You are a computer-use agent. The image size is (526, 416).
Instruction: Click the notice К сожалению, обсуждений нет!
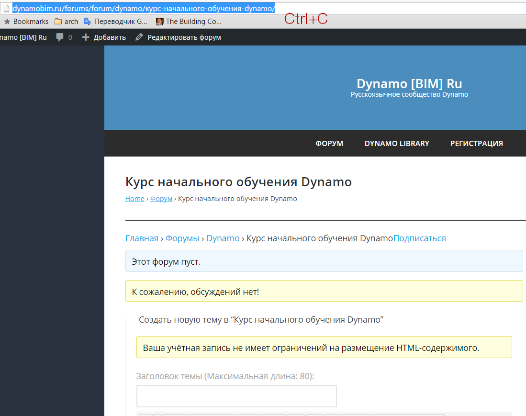point(324,291)
